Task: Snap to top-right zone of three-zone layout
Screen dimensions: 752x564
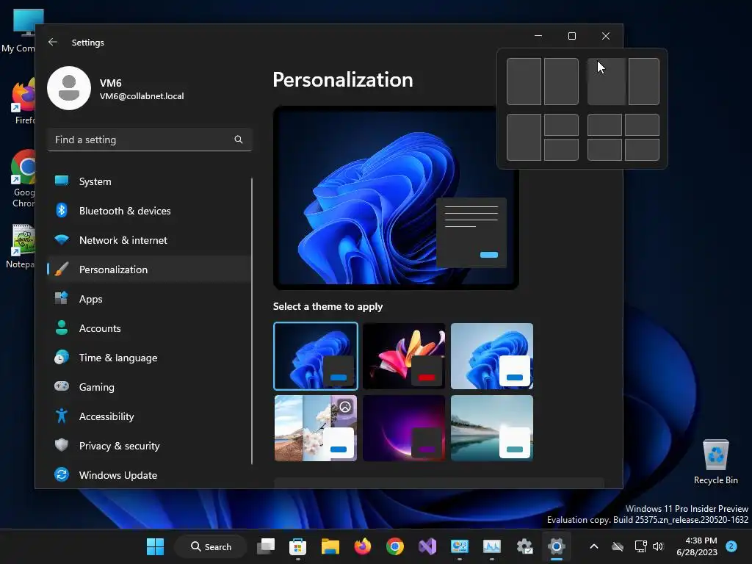Action: 561,125
